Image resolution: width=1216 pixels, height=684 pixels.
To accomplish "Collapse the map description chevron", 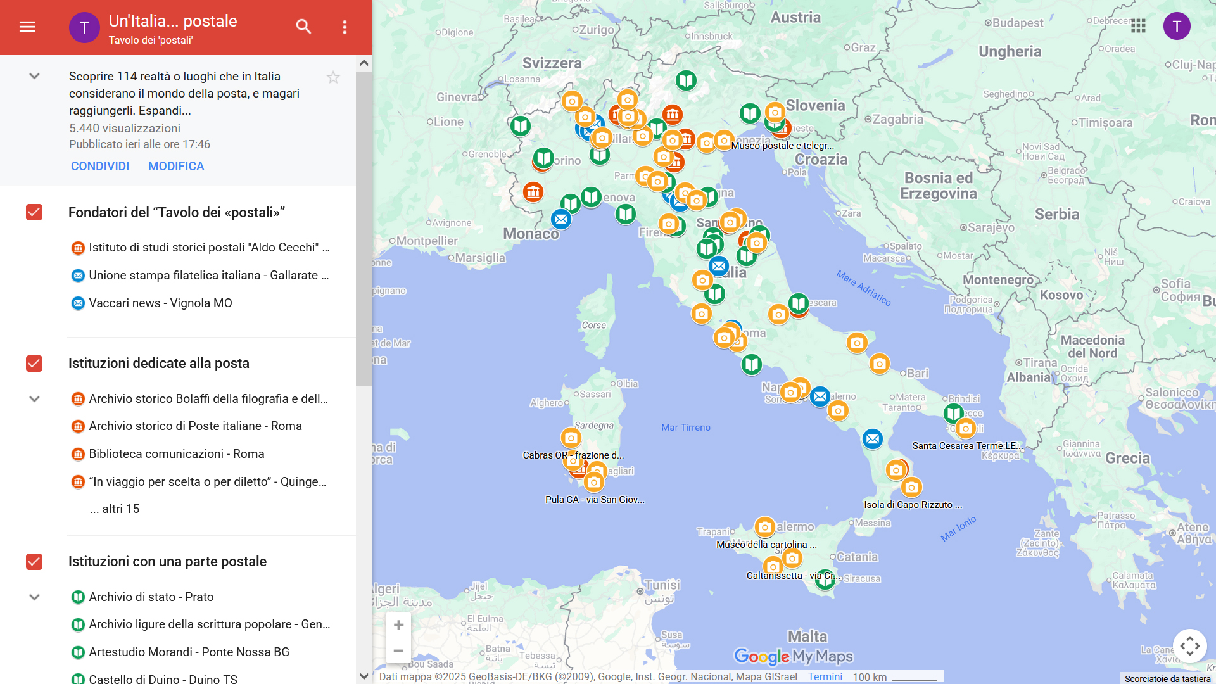I will (34, 76).
